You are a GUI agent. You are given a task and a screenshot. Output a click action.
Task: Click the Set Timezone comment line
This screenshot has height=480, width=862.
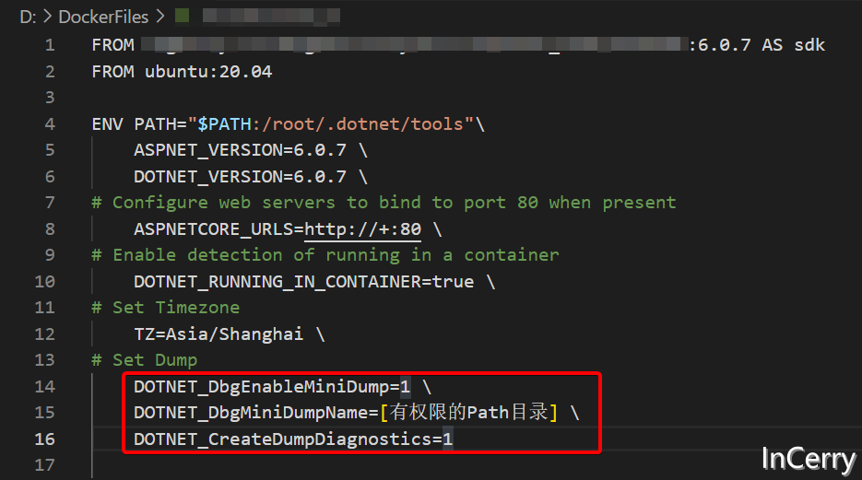pos(165,308)
